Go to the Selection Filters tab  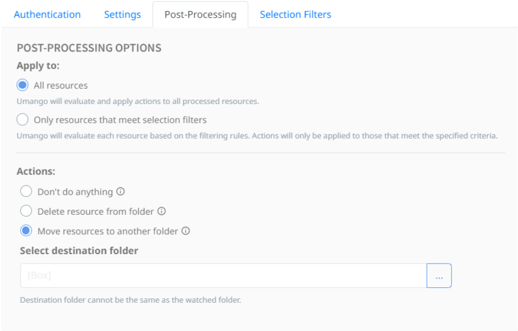(x=296, y=14)
